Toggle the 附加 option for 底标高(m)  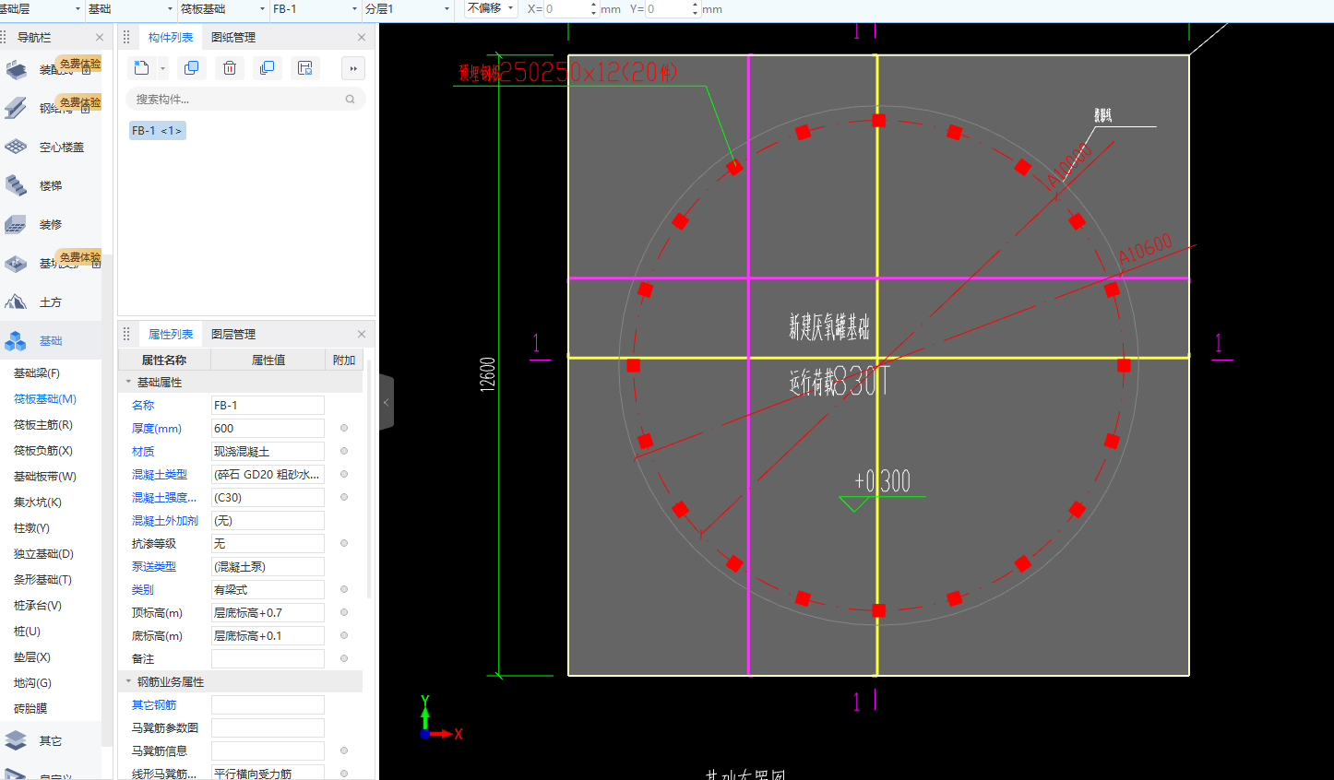pyautogui.click(x=344, y=635)
